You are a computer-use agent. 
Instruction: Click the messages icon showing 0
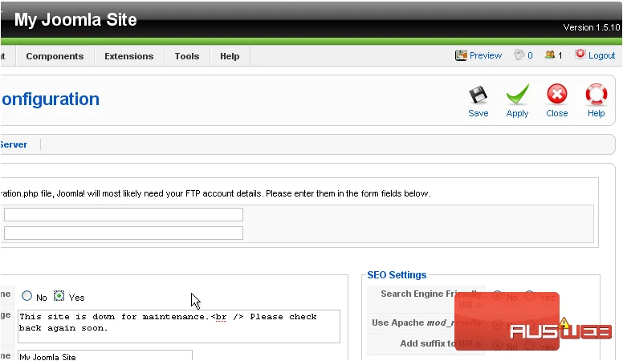519,55
